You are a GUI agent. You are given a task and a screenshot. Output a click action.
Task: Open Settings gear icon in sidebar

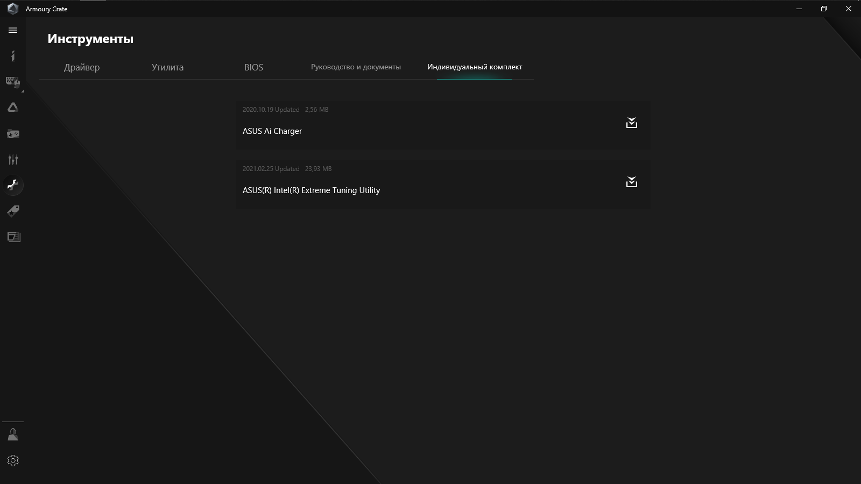pos(13,461)
